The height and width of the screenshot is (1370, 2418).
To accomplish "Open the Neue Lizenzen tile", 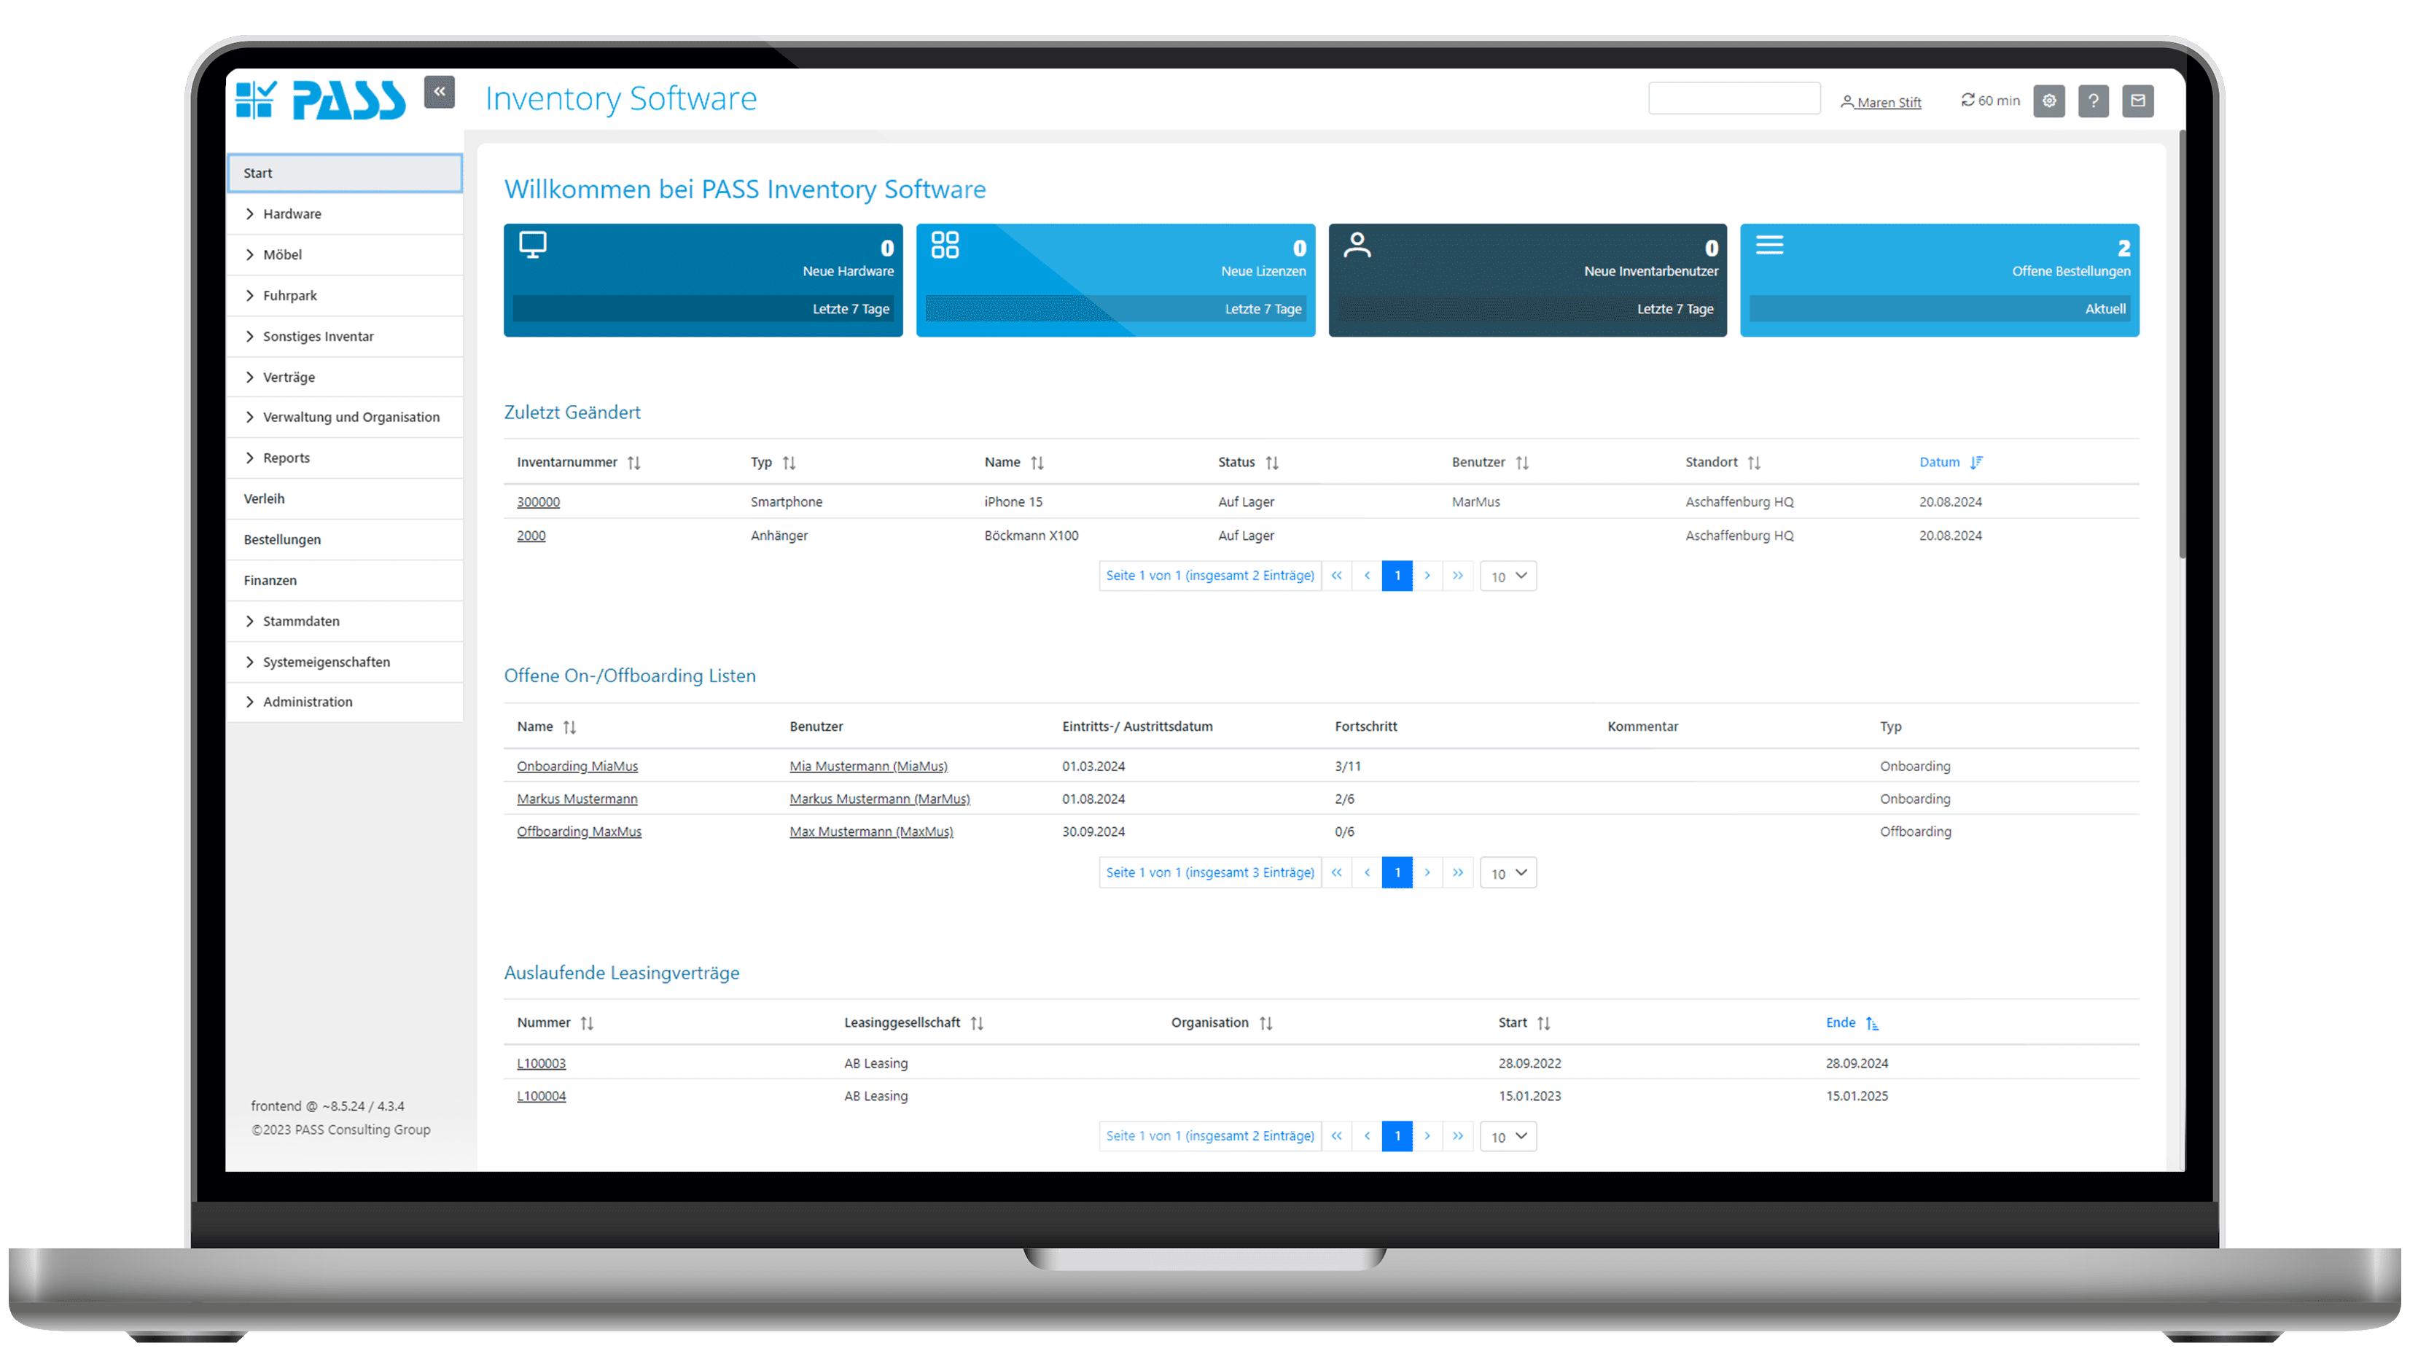I will point(1115,281).
